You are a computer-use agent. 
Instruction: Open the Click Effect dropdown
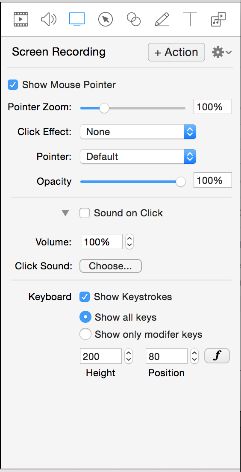tap(138, 132)
